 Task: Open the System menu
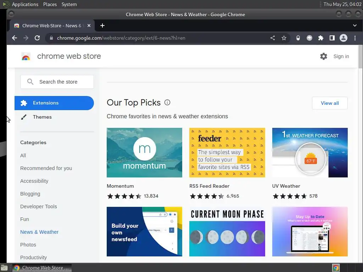click(x=69, y=4)
